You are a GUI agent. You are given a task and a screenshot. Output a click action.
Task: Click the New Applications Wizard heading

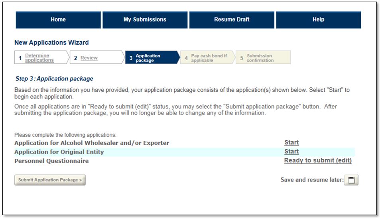[51, 43]
